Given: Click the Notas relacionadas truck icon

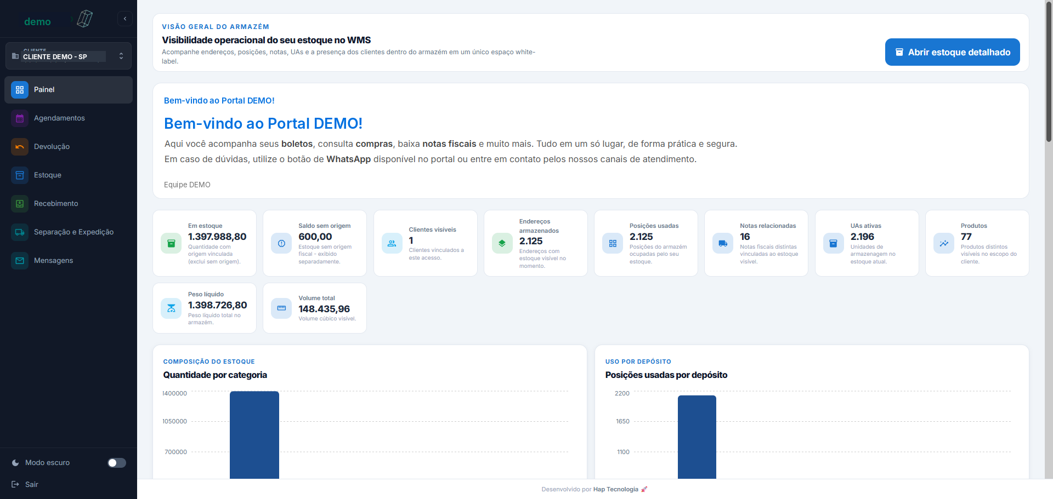Looking at the screenshot, I should tap(723, 243).
